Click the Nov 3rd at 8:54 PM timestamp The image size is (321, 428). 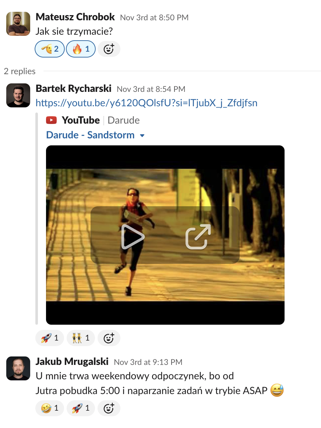click(x=151, y=89)
